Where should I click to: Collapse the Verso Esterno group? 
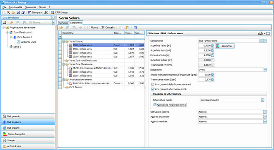click(x=64, y=41)
